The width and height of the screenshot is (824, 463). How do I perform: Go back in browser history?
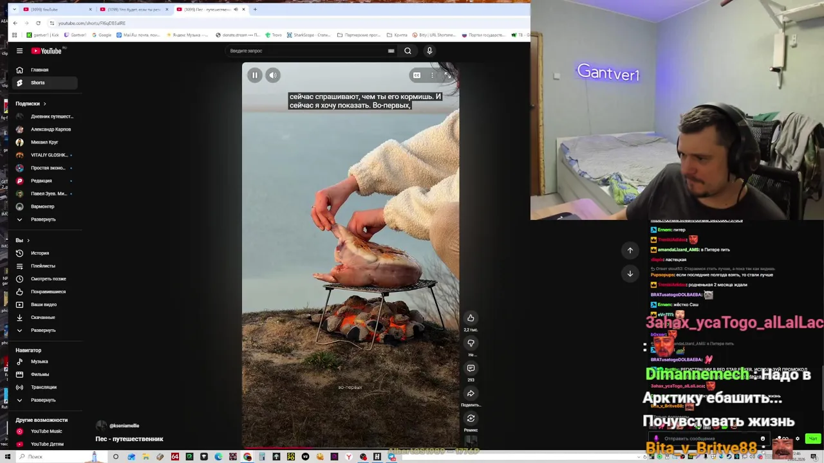15,23
